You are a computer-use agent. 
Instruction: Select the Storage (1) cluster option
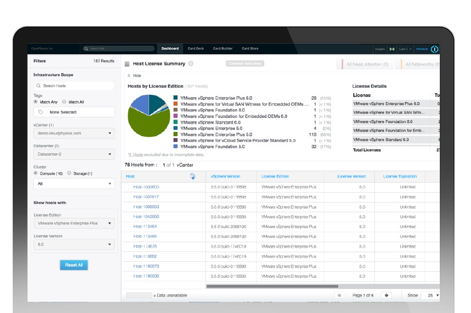pyautogui.click(x=69, y=173)
